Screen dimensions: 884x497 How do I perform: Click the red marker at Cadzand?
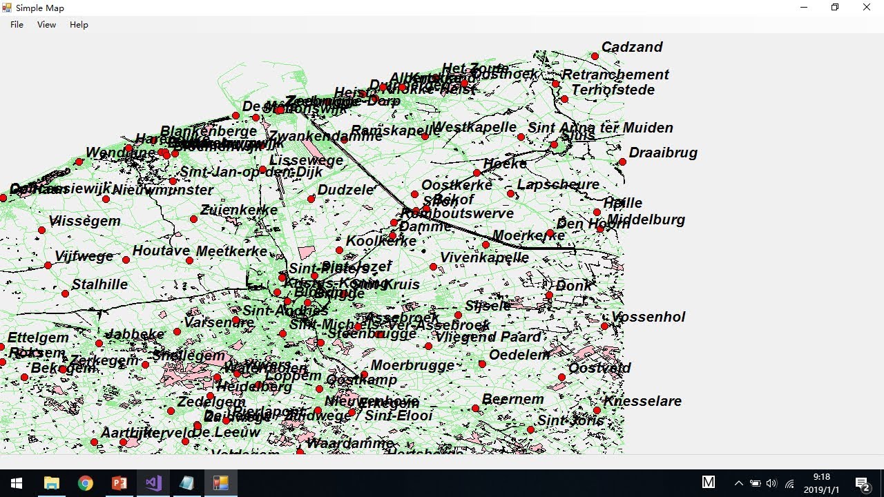coord(595,56)
